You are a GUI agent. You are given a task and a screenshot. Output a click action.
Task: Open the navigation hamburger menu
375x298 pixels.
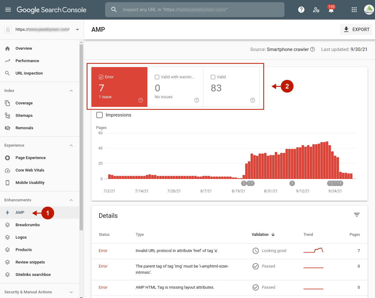click(x=8, y=10)
